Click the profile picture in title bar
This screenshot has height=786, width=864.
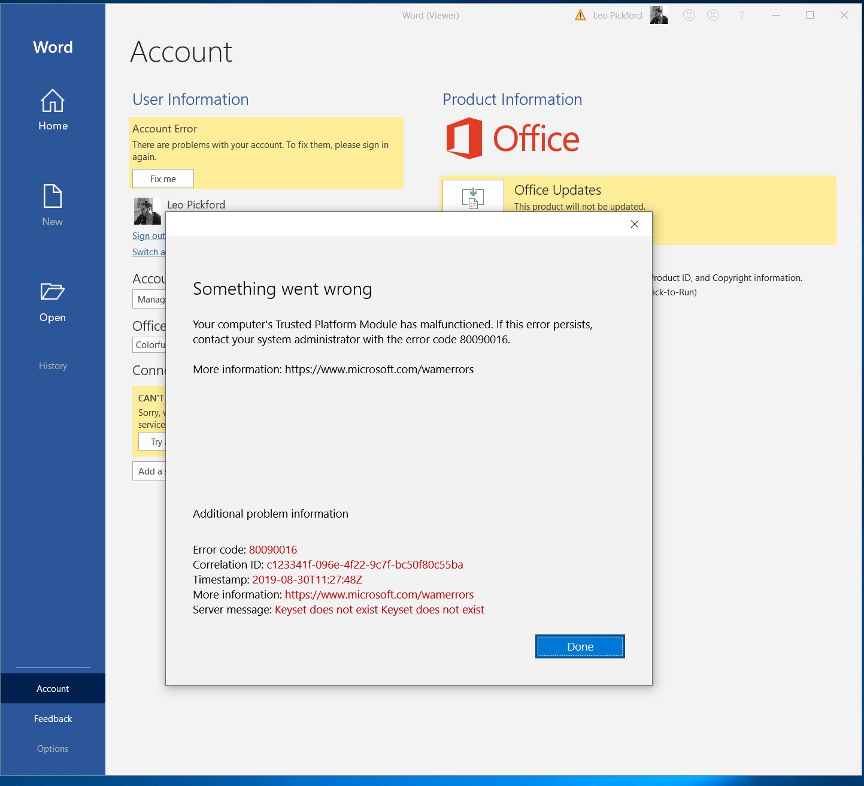659,16
